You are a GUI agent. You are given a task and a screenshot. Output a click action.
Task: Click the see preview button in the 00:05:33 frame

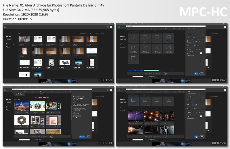(77, 116)
